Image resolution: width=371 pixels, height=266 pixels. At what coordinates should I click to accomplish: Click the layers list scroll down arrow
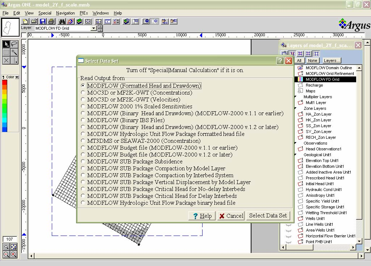[359, 241]
